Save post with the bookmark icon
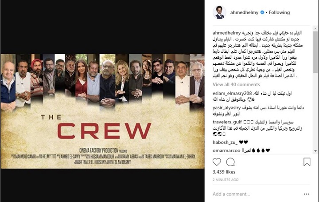Screen dimensions: 319x202 307,162
